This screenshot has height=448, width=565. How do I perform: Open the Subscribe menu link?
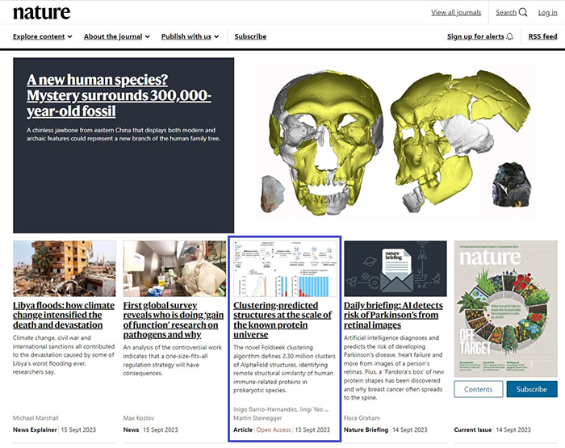[250, 36]
